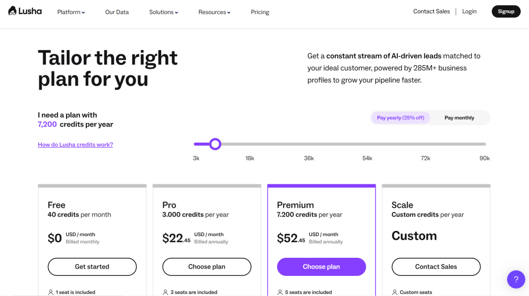This screenshot has width=529, height=296.
Task: Click the Lusha logo icon
Action: [12, 11]
